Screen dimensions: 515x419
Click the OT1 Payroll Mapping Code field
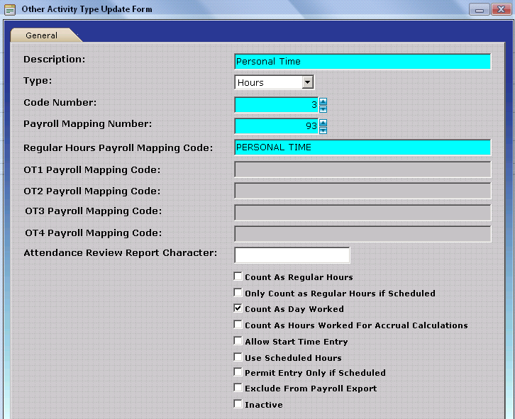click(362, 169)
